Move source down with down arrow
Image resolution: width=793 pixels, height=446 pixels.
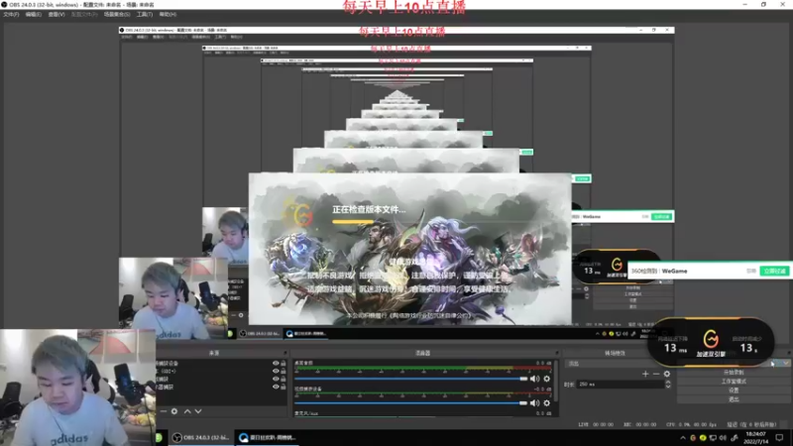click(198, 411)
